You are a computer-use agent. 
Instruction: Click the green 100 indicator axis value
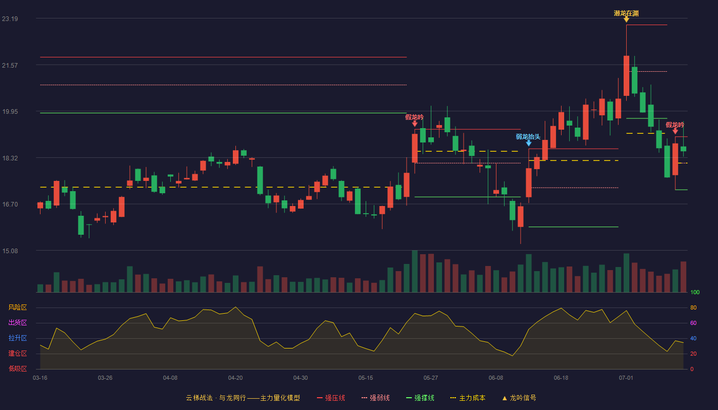pyautogui.click(x=695, y=293)
